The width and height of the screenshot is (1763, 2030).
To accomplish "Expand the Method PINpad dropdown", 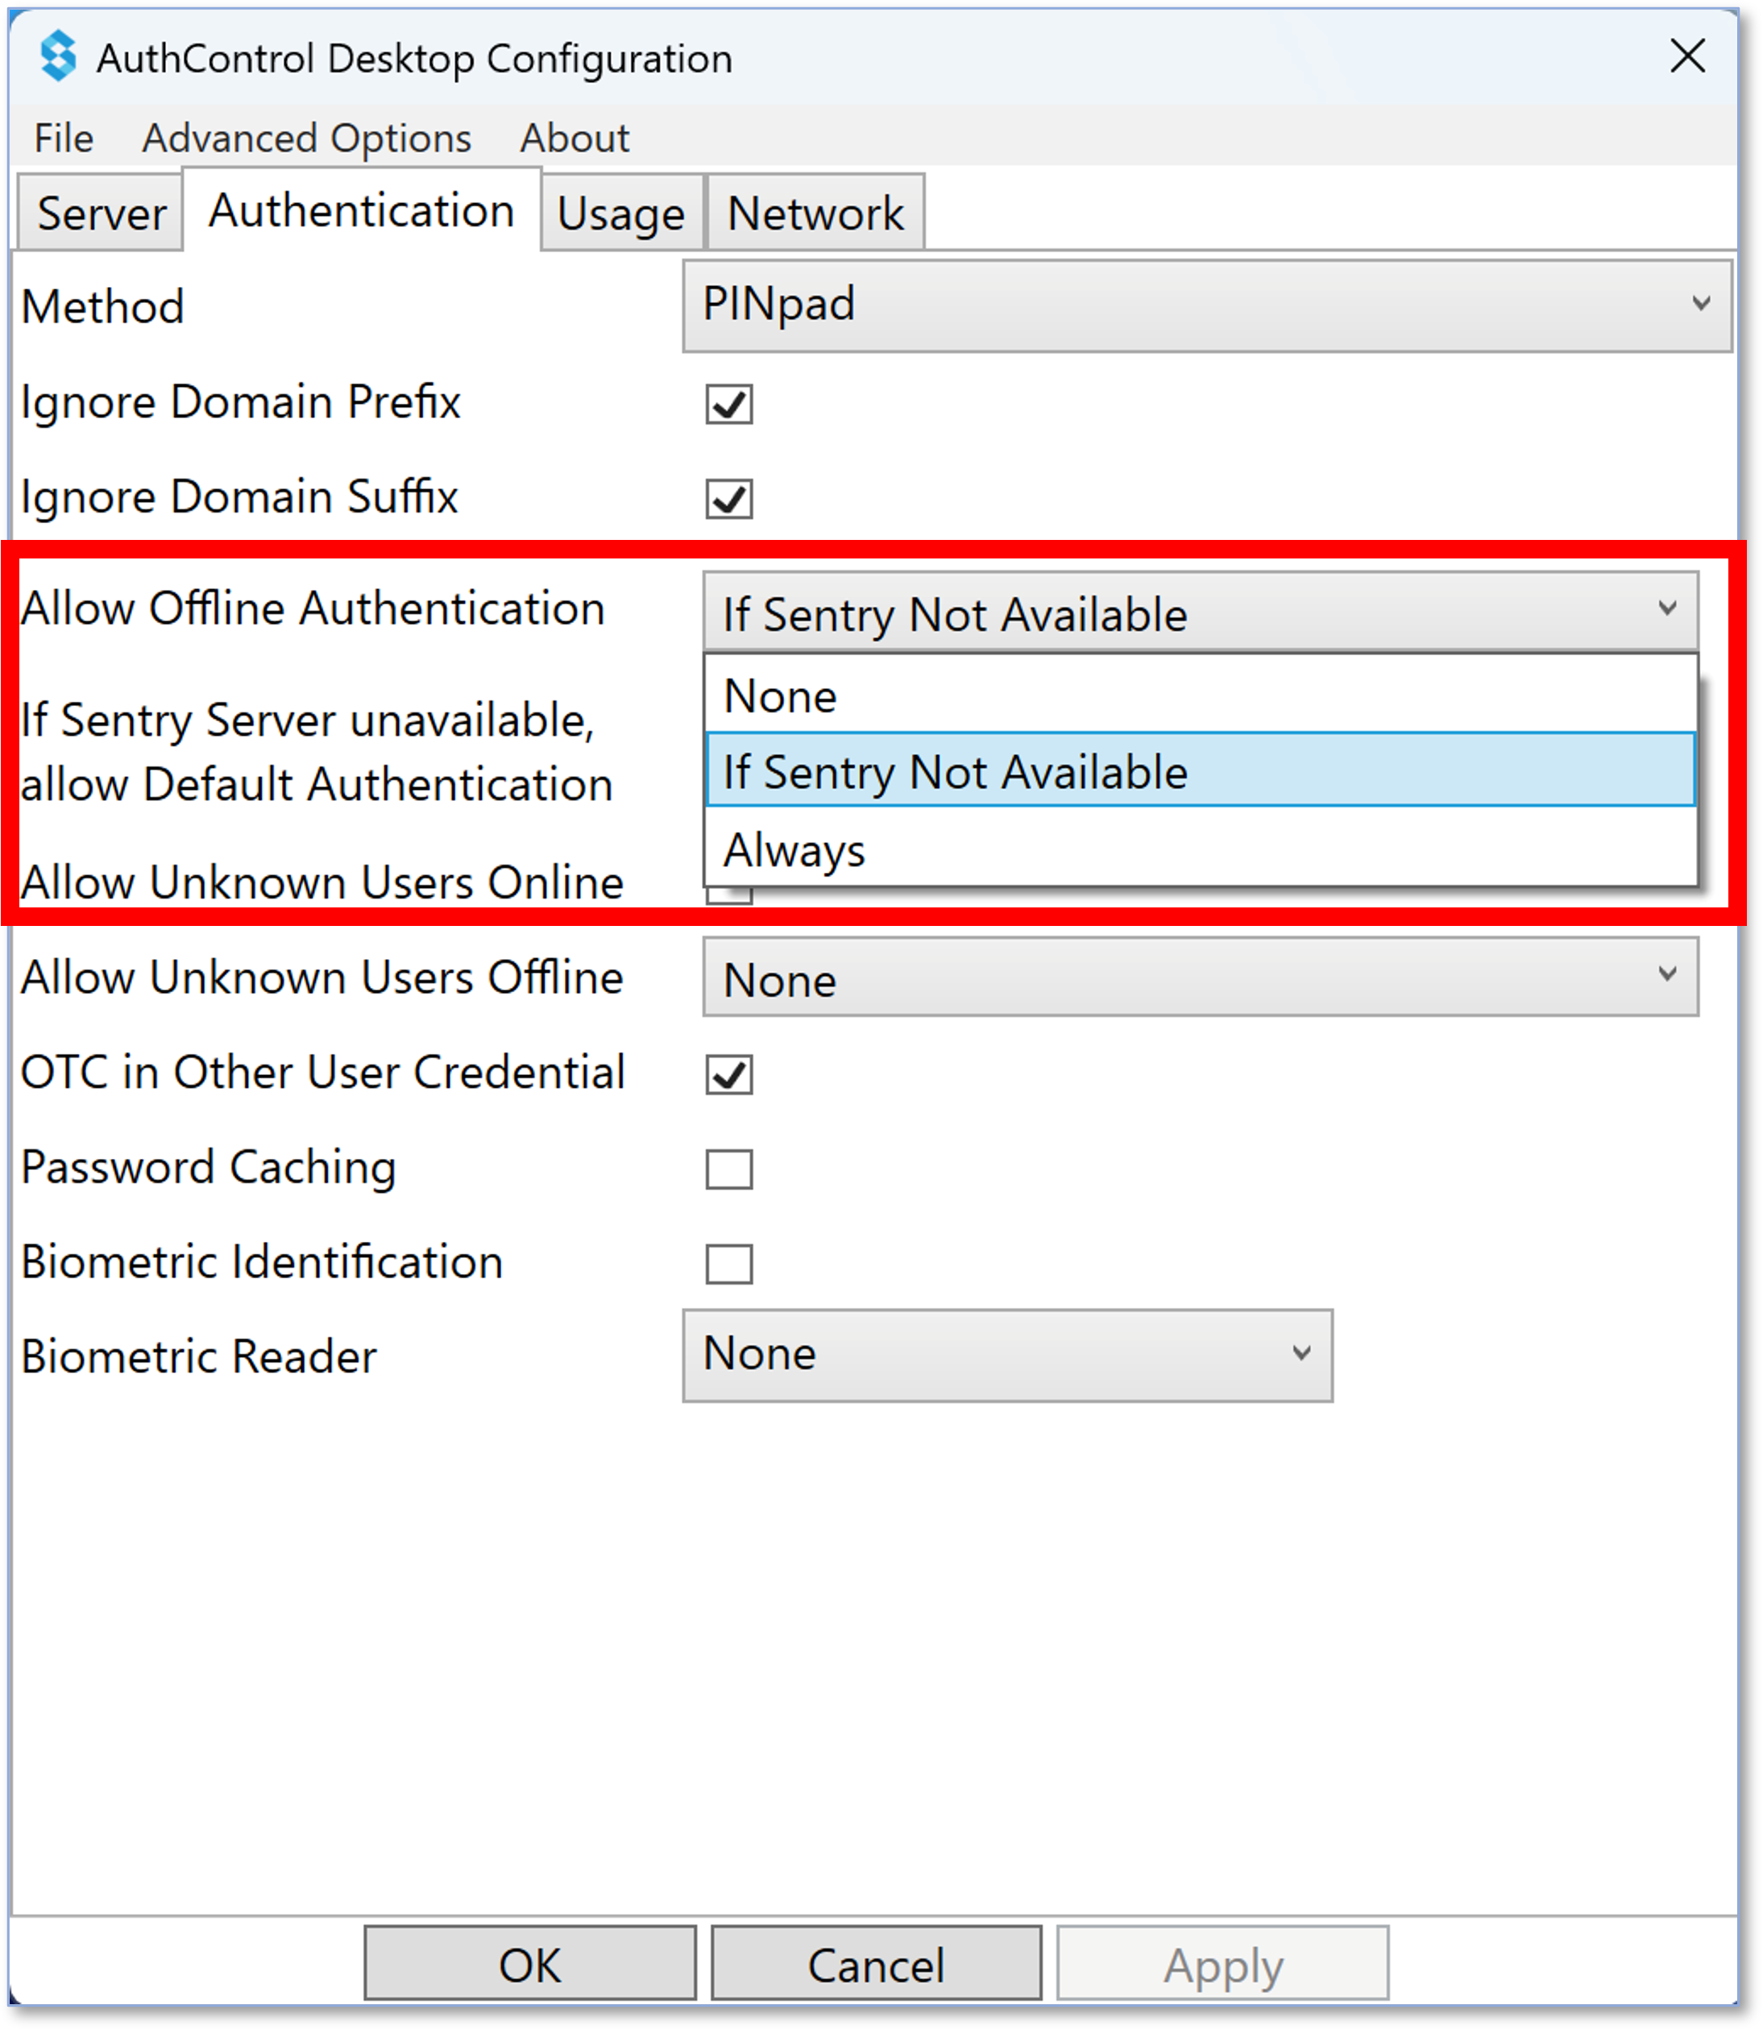I will (x=1207, y=305).
